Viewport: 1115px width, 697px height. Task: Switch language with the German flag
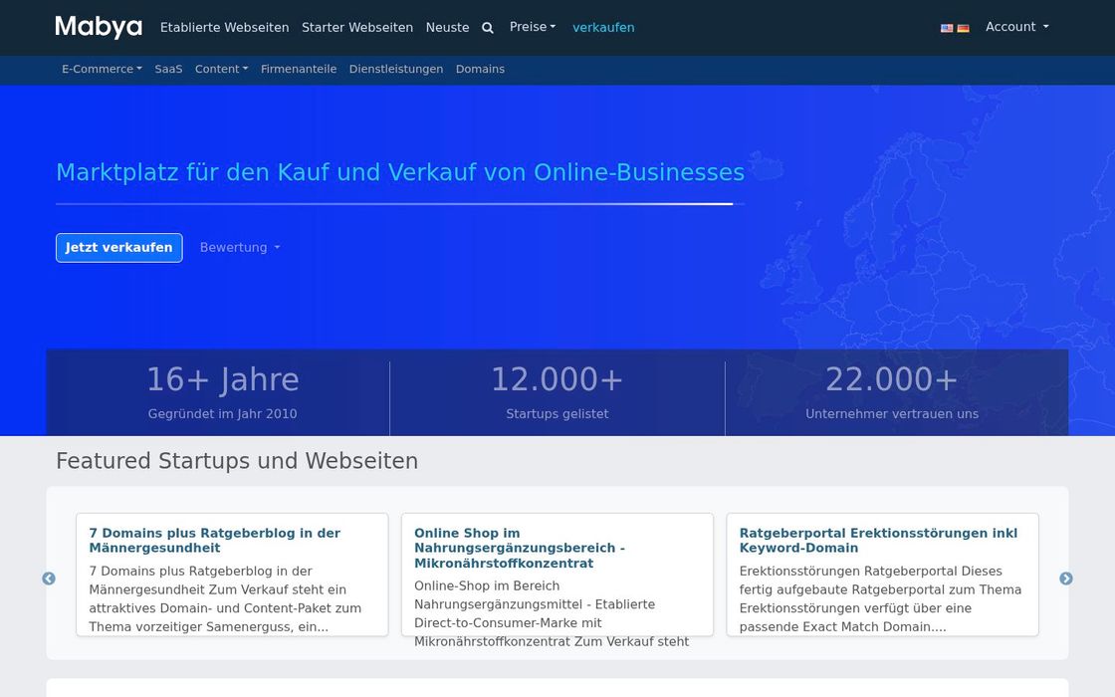coord(963,29)
